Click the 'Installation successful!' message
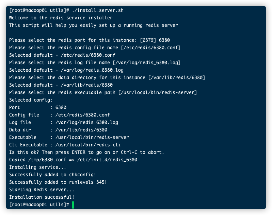This screenshot has width=272, height=215. click(42, 197)
